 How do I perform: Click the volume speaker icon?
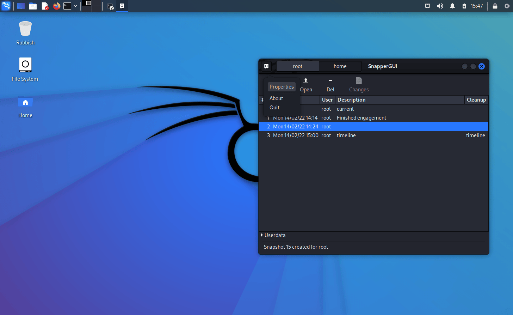pos(440,6)
